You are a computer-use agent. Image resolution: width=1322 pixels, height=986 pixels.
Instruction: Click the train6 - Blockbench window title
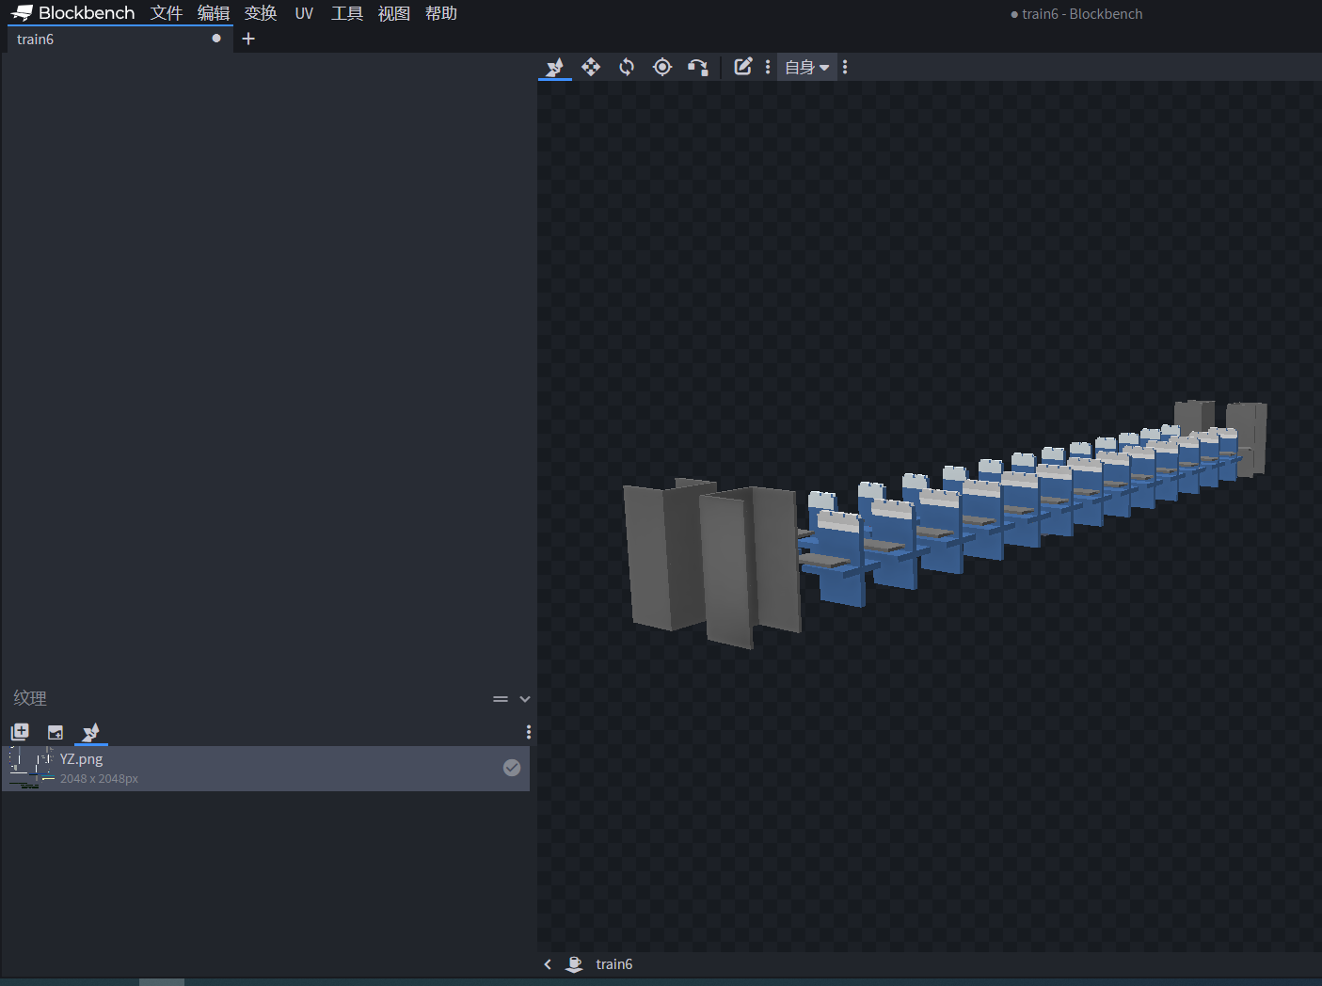[x=1082, y=14]
